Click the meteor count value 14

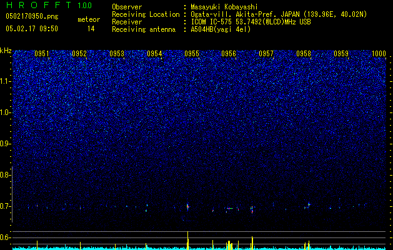click(x=91, y=29)
